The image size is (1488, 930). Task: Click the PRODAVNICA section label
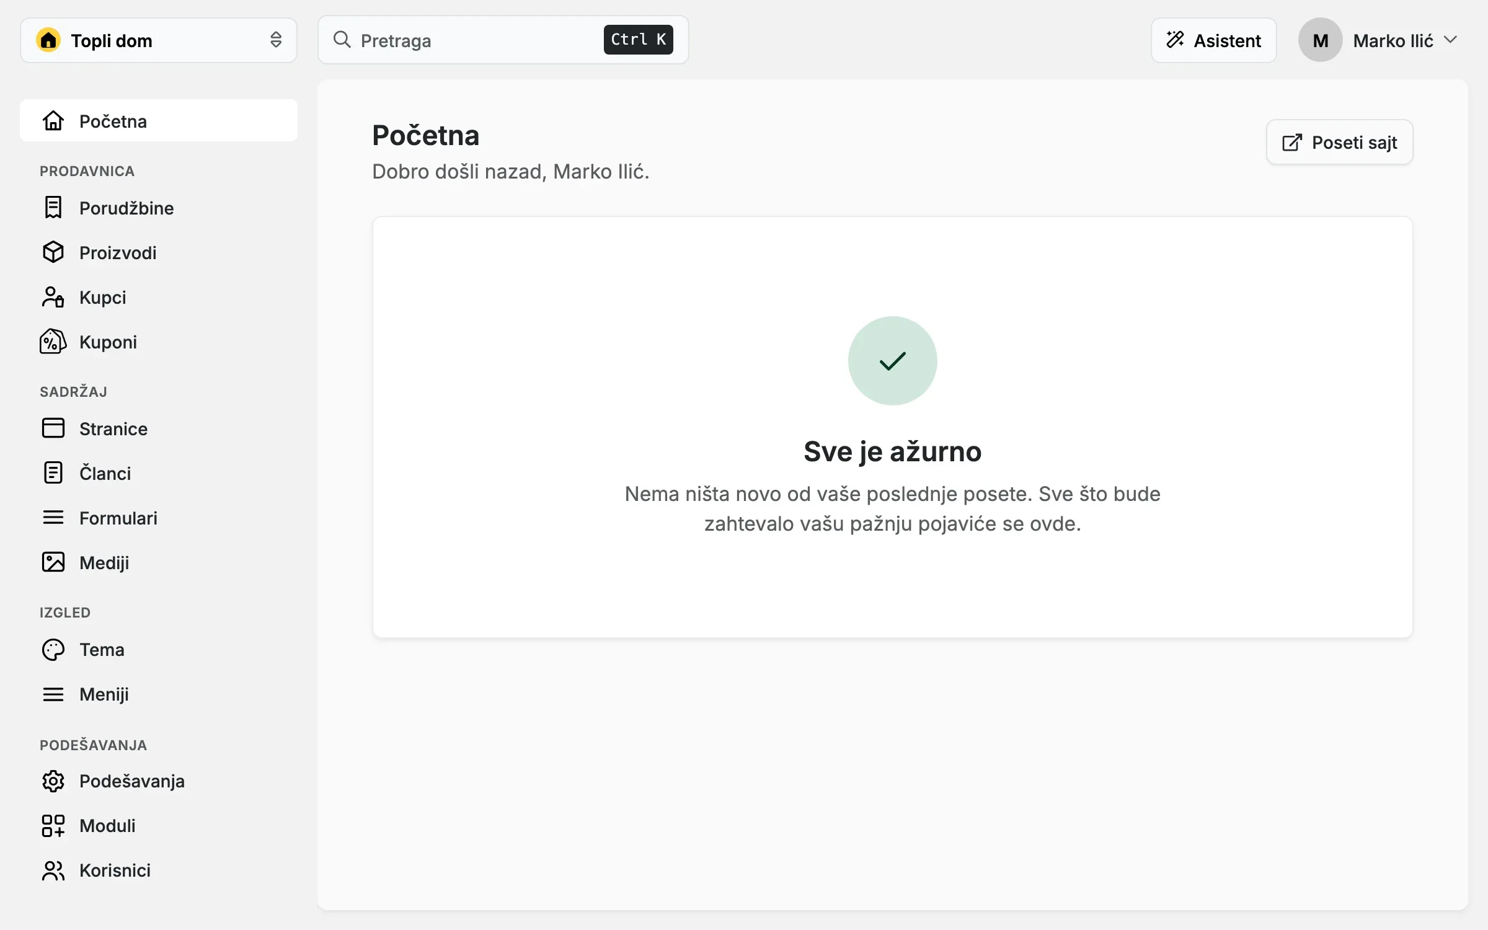click(87, 171)
